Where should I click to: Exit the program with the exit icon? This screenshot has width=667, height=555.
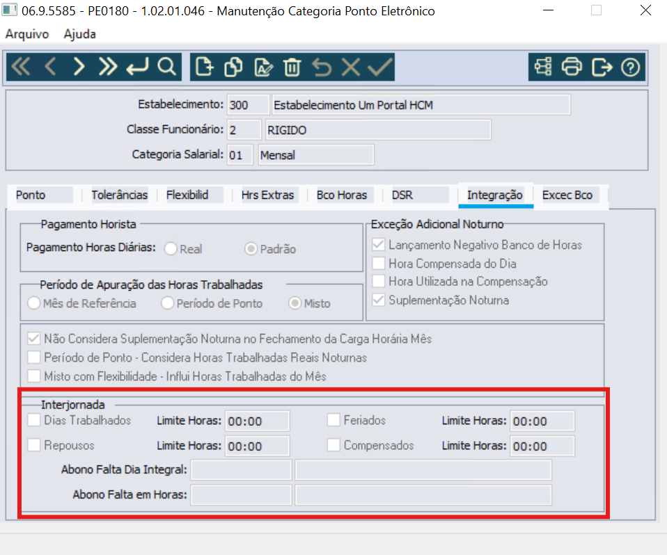(x=602, y=67)
